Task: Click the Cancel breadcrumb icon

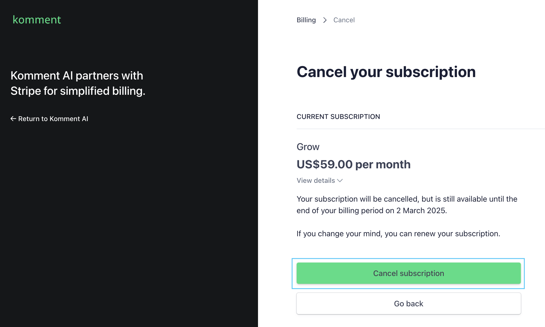Action: click(344, 20)
